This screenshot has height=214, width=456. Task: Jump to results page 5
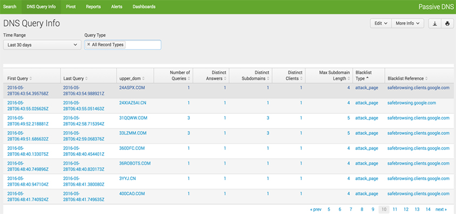[329, 209]
